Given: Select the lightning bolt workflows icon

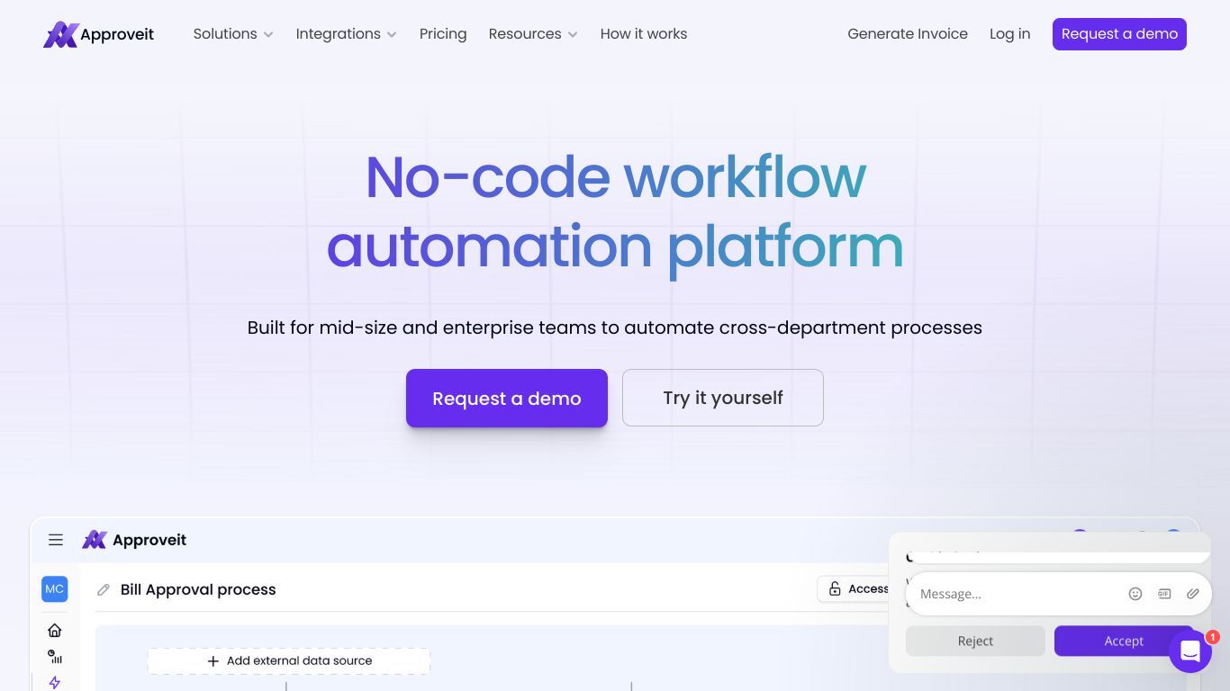Looking at the screenshot, I should coord(55,682).
